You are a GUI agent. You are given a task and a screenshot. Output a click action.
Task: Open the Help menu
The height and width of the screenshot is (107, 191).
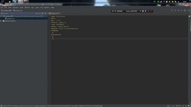point(53,7)
